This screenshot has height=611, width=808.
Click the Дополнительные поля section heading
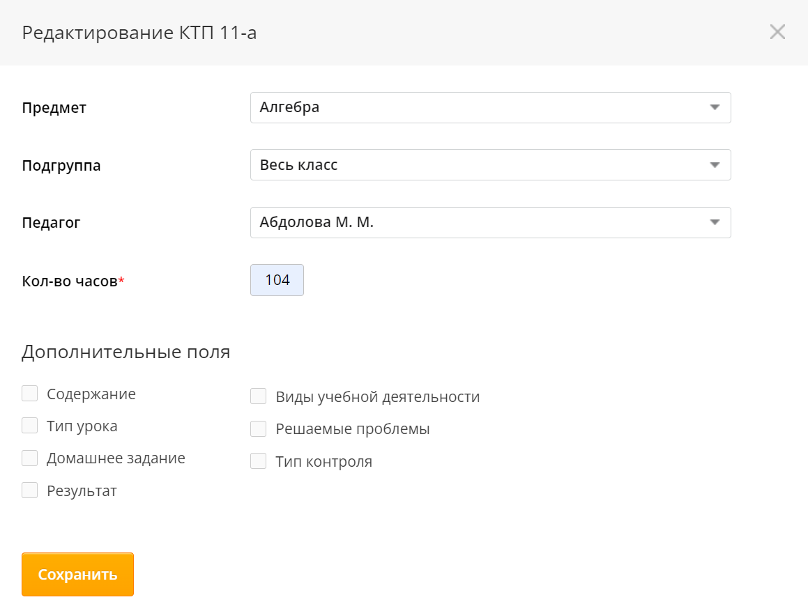pos(125,352)
